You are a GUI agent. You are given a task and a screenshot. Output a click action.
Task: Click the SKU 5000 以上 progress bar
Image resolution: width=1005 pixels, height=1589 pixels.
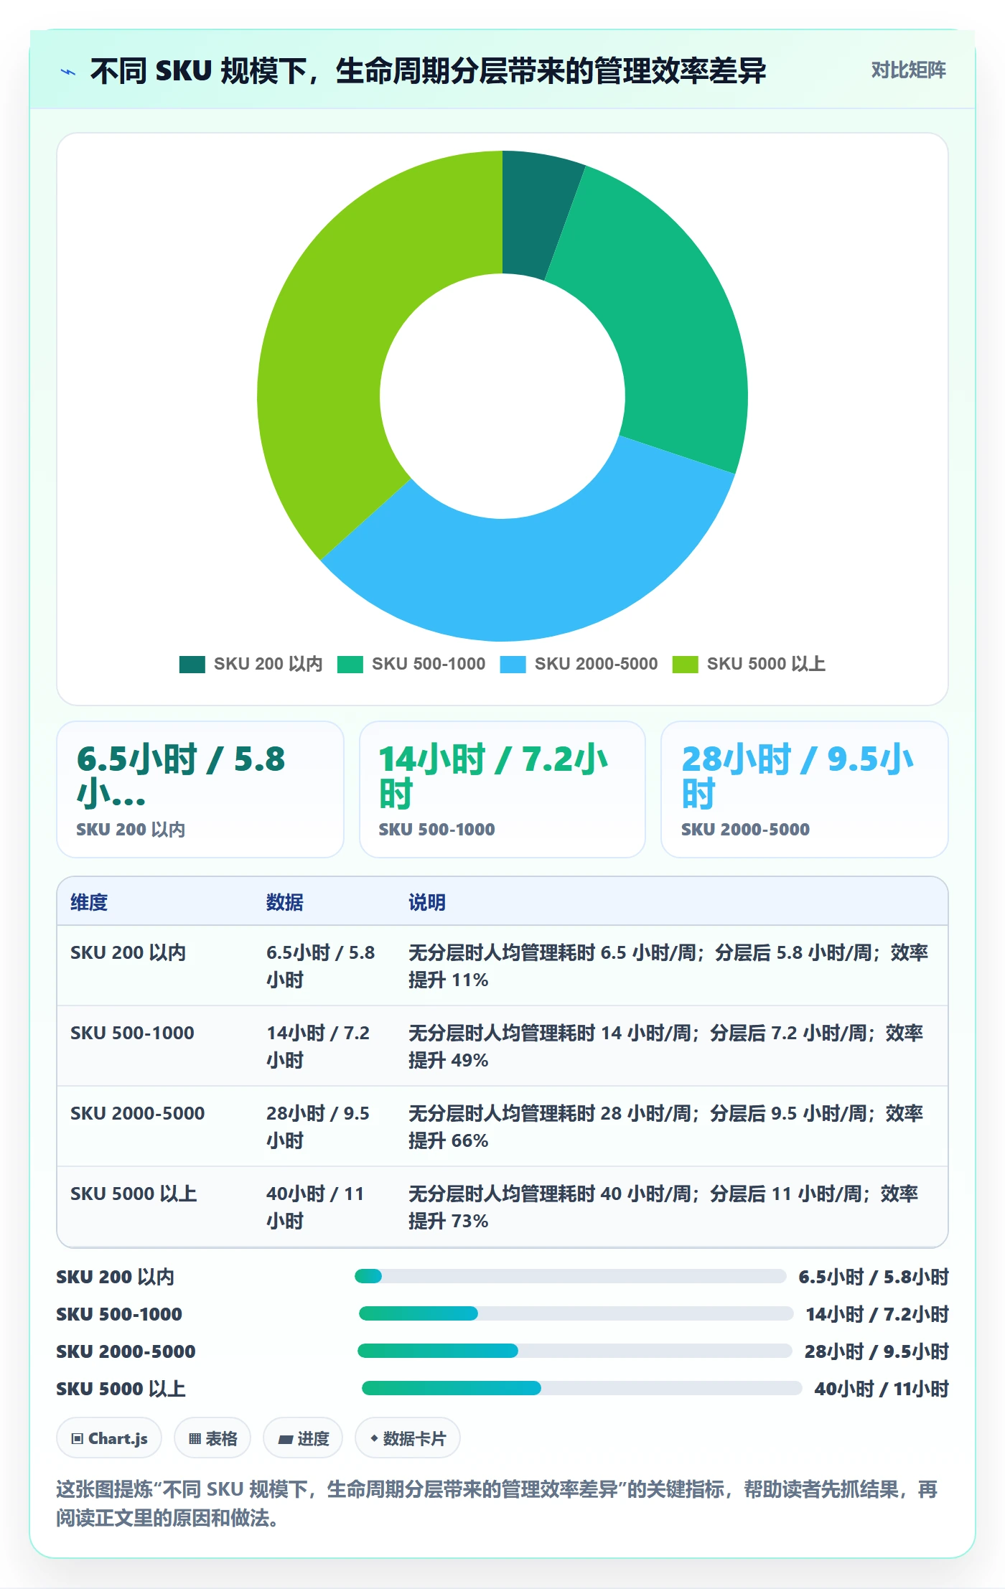coord(582,1388)
